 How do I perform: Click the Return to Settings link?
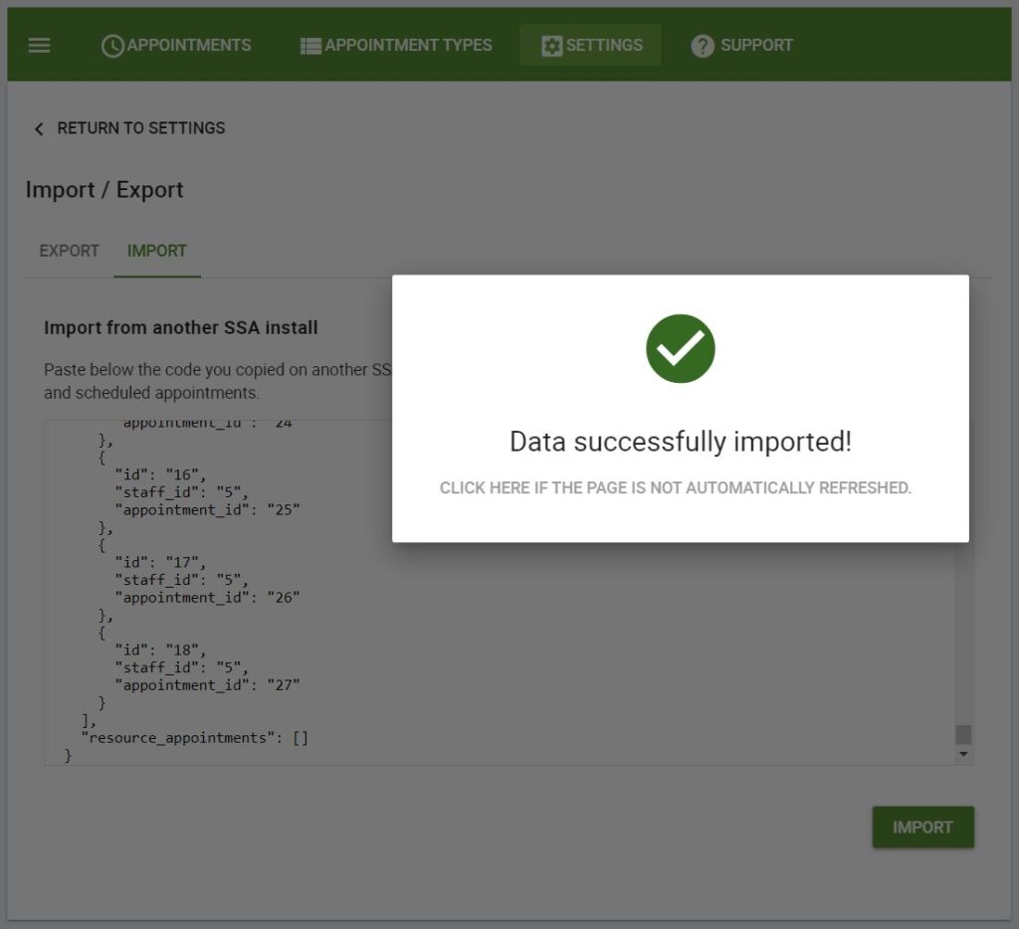point(129,128)
